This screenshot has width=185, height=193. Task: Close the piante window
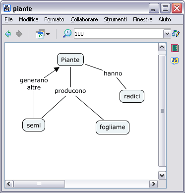tap(177, 8)
